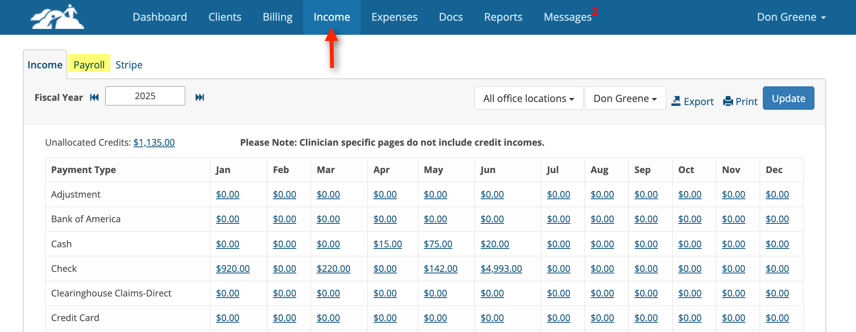The image size is (856, 332).
Task: Click the Credit Card row label
Action: point(75,318)
